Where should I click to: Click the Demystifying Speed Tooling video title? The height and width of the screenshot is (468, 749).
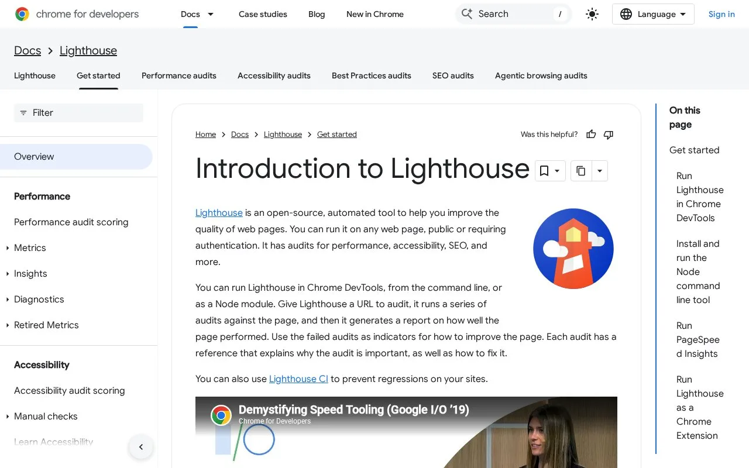pyautogui.click(x=353, y=409)
